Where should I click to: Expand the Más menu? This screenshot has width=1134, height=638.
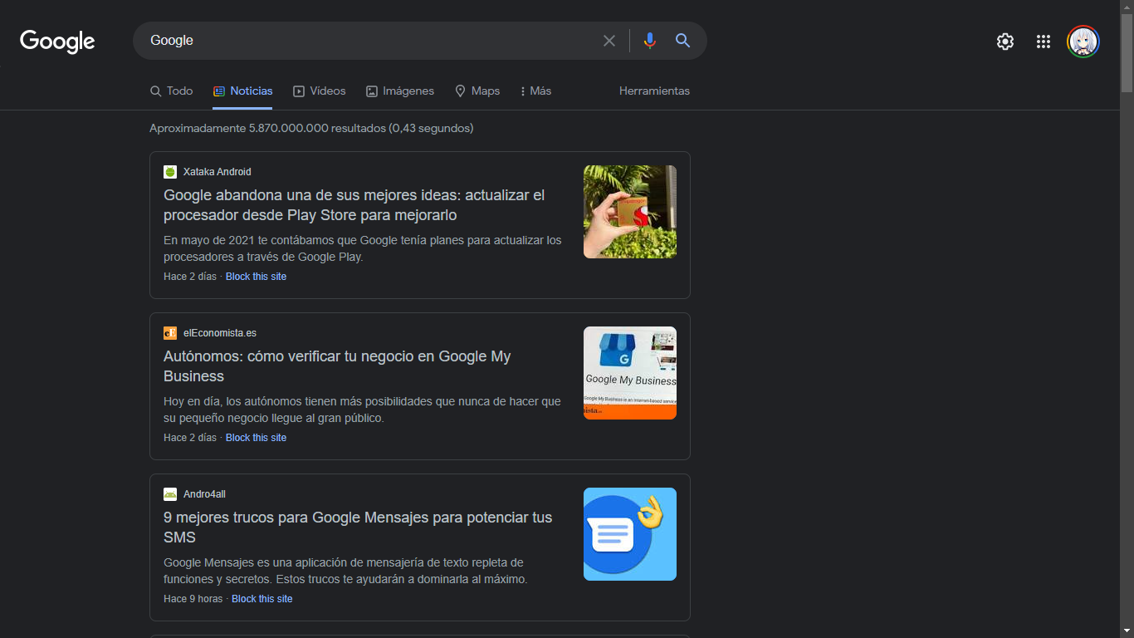(535, 91)
